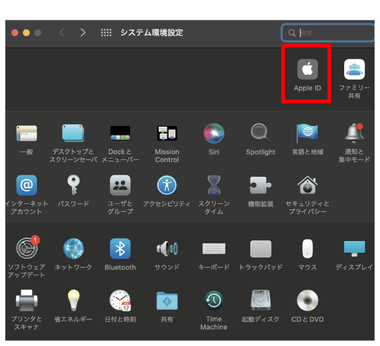Open the スクリーンタイム hourglass icon
Image resolution: width=380 pixels, height=346 pixels.
(214, 185)
